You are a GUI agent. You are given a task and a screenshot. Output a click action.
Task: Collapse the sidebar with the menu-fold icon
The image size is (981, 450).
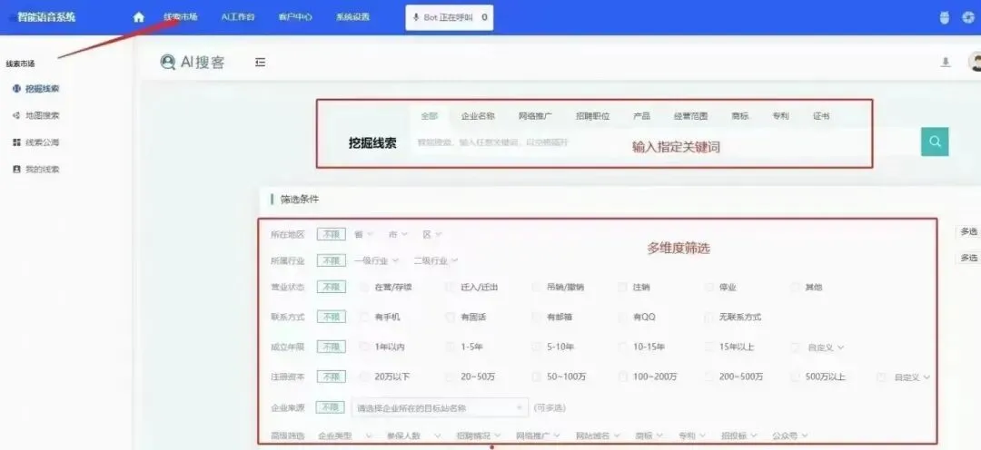pos(261,62)
